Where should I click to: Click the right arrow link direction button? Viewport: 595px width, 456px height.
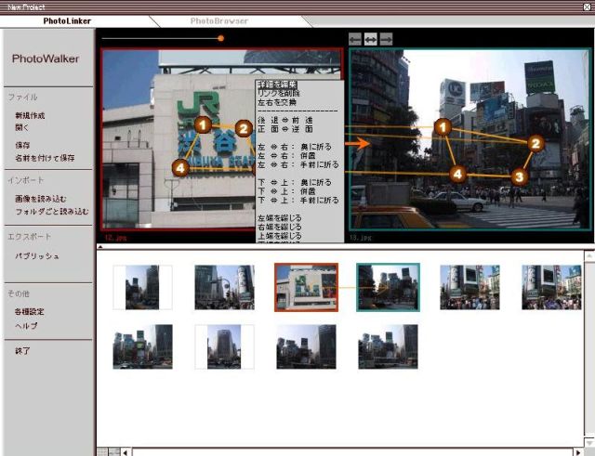click(x=386, y=38)
